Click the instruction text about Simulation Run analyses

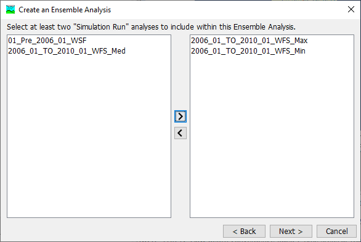151,27
